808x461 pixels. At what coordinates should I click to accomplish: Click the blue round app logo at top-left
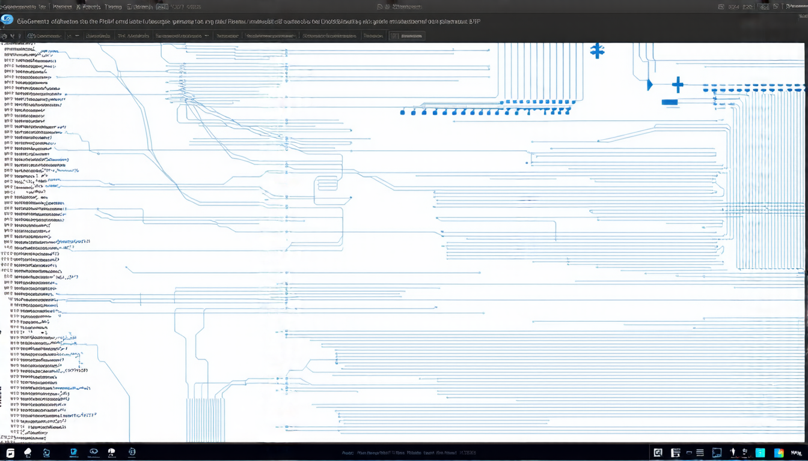pos(7,20)
